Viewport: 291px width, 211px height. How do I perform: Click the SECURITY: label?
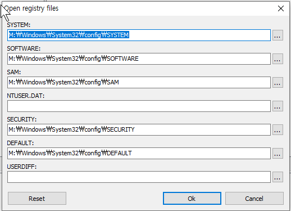[x=22, y=119]
